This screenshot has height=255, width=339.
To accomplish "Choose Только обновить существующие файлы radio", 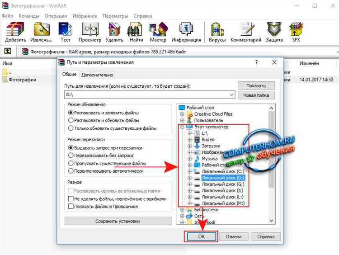I will pyautogui.click(x=71, y=128).
